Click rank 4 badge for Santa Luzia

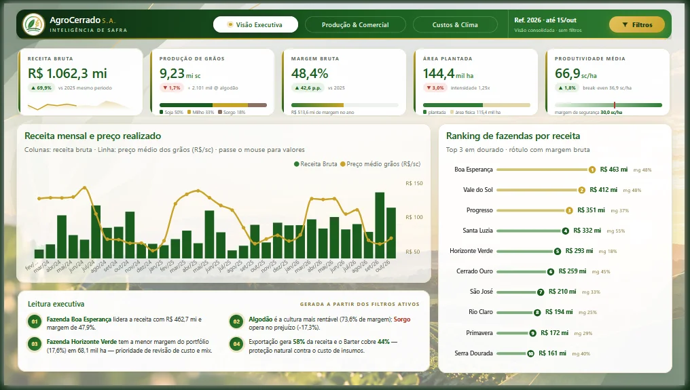(565, 231)
